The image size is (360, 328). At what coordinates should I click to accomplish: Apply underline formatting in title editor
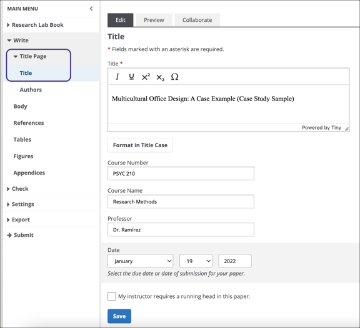click(x=131, y=77)
